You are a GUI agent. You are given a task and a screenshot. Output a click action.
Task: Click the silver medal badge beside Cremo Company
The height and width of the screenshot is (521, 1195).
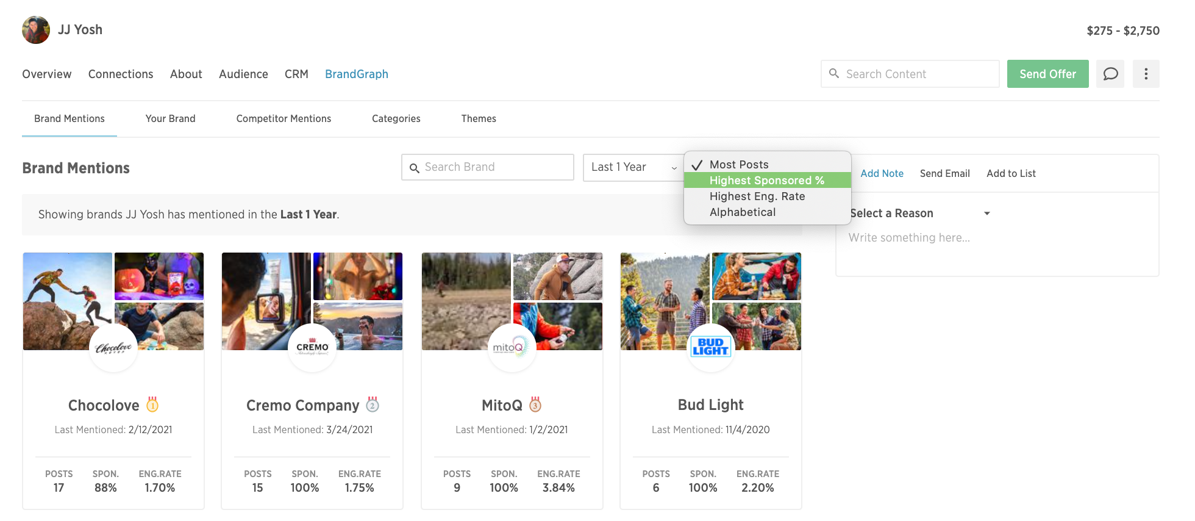point(373,404)
